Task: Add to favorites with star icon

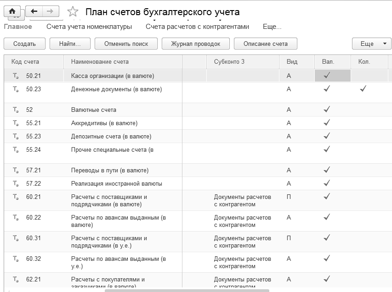Action: pos(73,12)
